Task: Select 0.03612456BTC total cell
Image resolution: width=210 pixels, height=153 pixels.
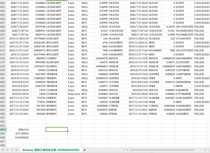Action: [184, 98]
